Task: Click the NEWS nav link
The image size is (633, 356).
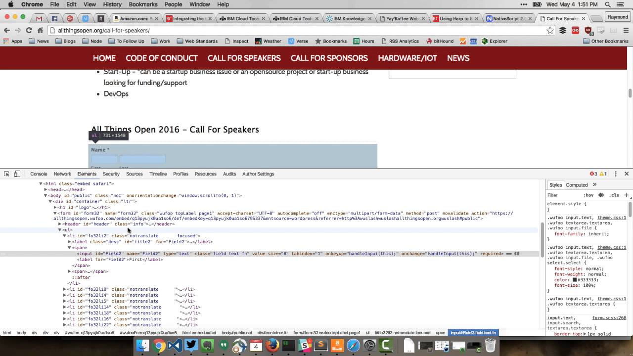Action: 458,58
